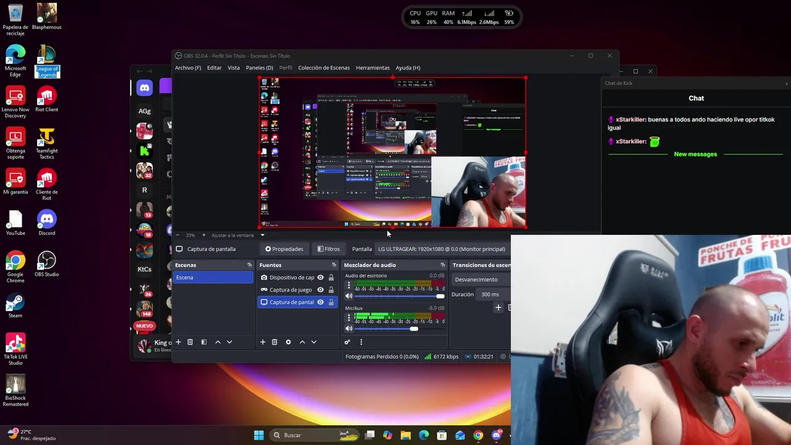The width and height of the screenshot is (791, 445).
Task: Open Vista menu
Action: click(234, 68)
